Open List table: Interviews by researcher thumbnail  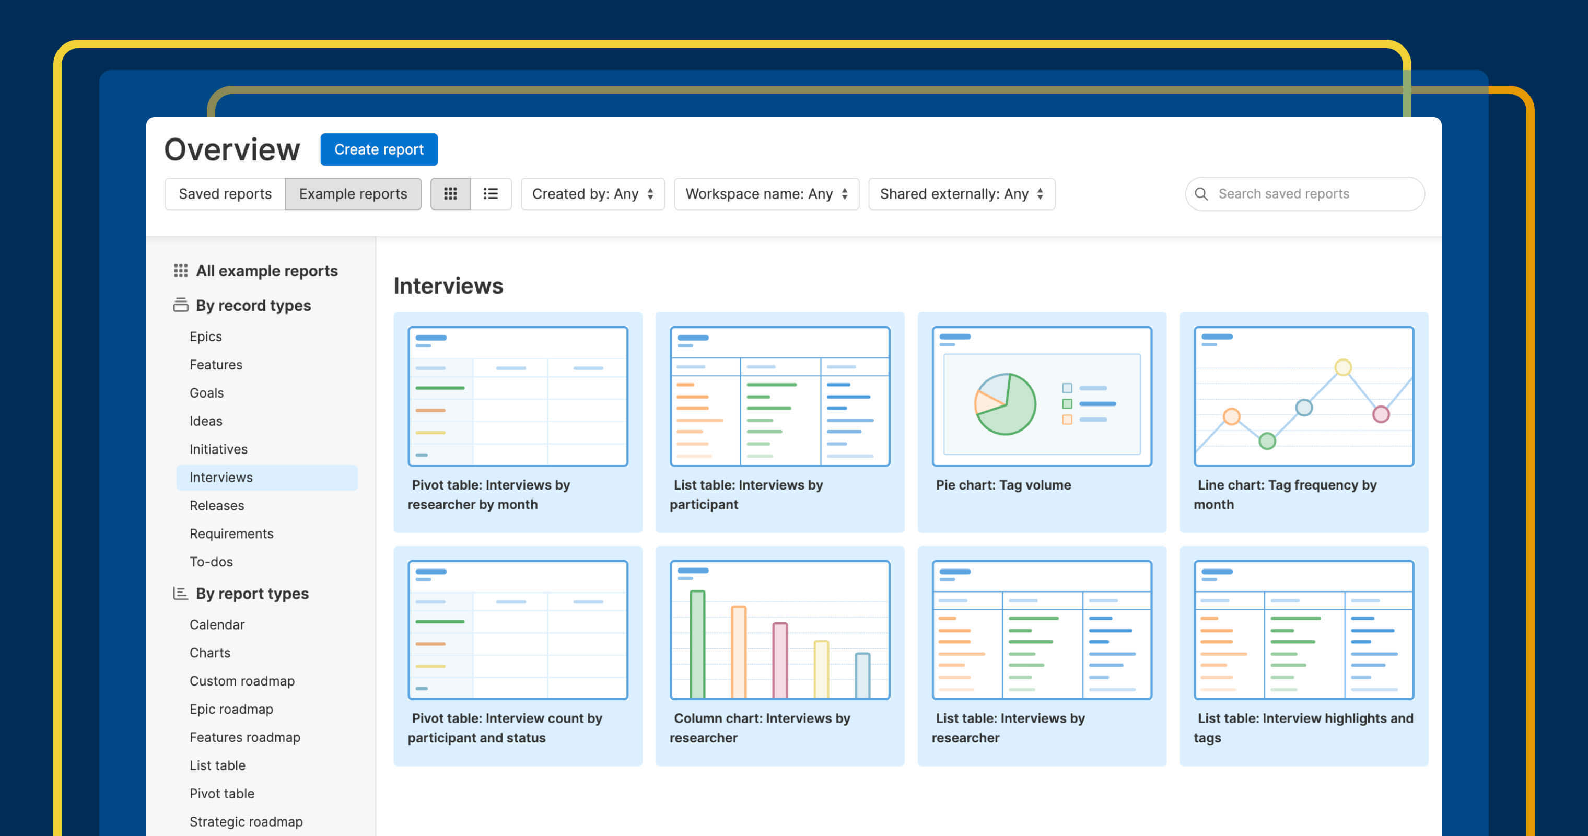(1042, 630)
